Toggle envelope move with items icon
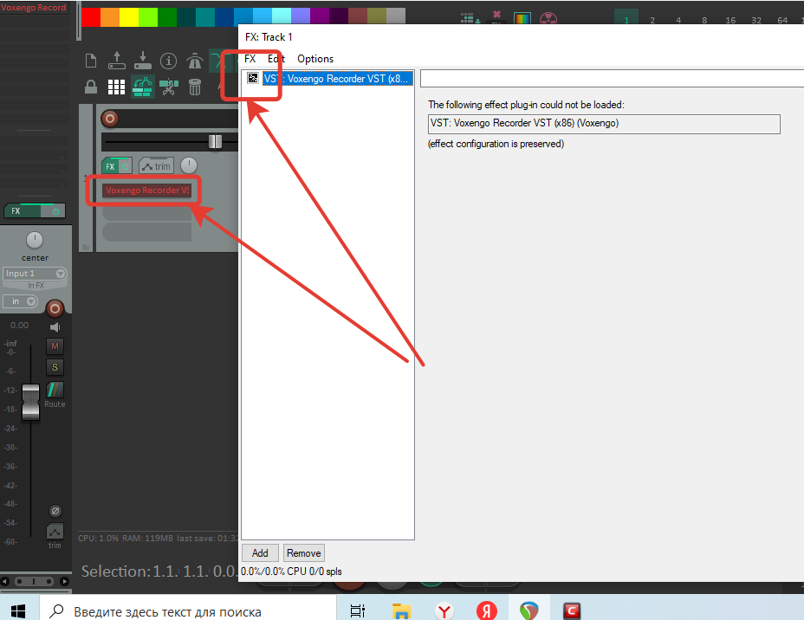This screenshot has width=804, height=620. (143, 86)
